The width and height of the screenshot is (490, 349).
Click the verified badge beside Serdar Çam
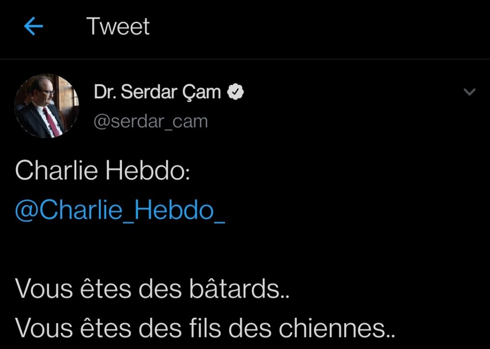click(x=235, y=92)
